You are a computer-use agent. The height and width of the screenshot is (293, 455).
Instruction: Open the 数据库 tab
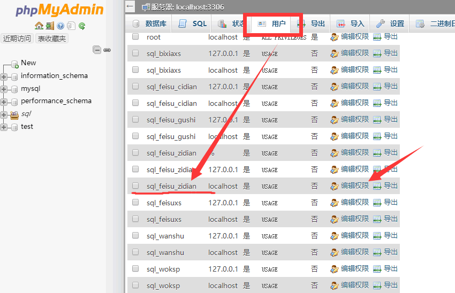(x=149, y=24)
